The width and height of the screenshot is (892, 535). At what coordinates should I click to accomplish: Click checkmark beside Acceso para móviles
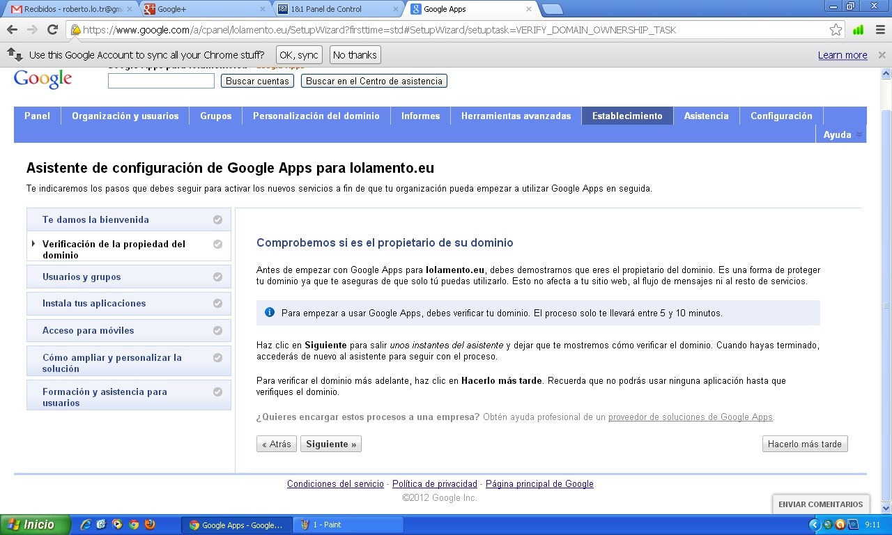point(217,330)
